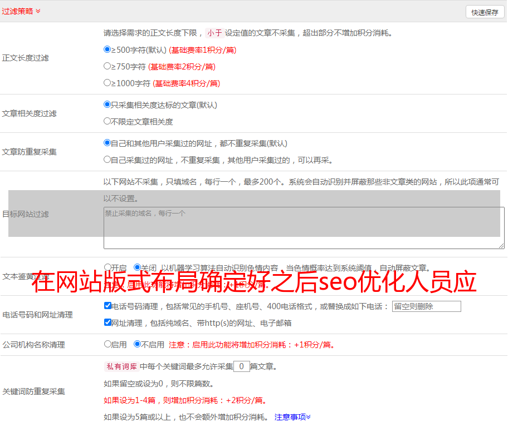The width and height of the screenshot is (508, 427).
Task: Expand the 注意事项 link
Action: [292, 416]
